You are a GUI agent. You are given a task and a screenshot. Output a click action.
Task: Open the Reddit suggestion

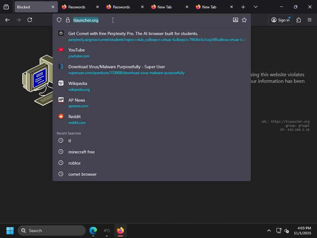[x=152, y=119]
